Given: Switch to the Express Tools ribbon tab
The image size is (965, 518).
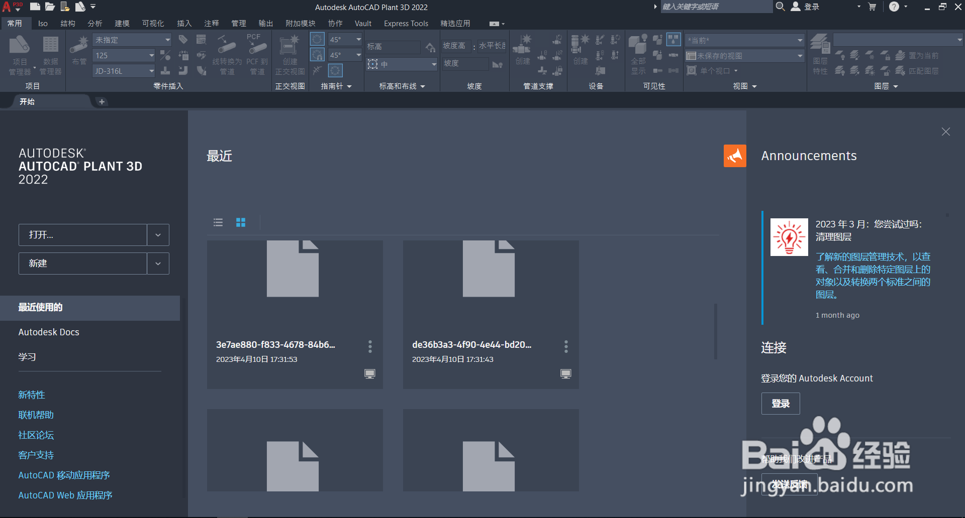Looking at the screenshot, I should coord(406,23).
